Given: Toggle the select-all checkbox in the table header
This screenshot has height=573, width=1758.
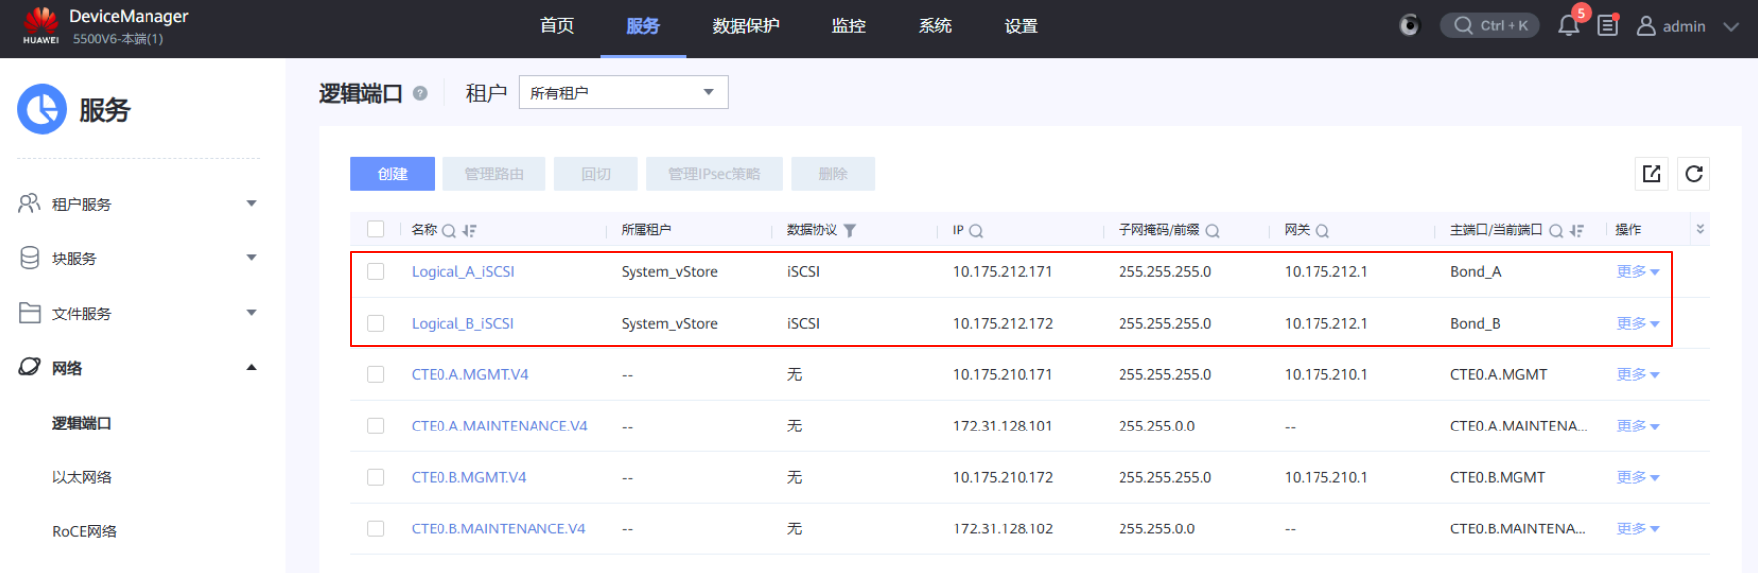Looking at the screenshot, I should click(x=376, y=229).
